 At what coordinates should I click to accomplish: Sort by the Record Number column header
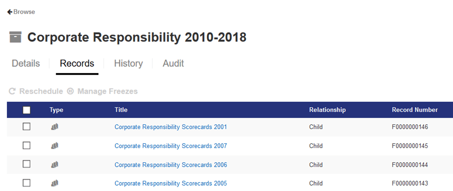tap(415, 110)
